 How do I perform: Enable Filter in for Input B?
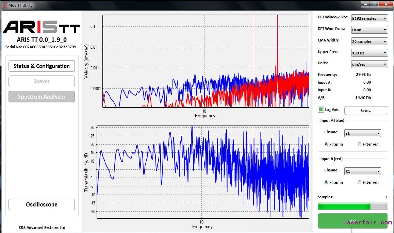326,182
